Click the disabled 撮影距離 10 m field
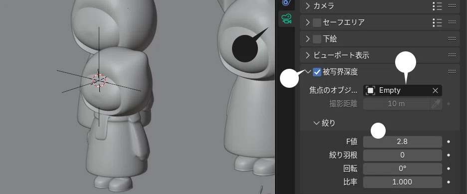The width and height of the screenshot is (467, 194). 397,104
